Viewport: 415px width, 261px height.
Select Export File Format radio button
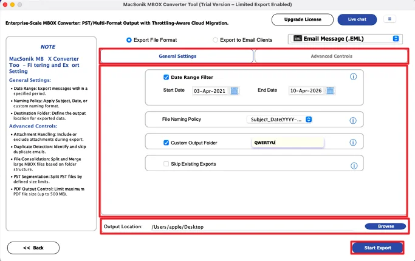click(129, 40)
